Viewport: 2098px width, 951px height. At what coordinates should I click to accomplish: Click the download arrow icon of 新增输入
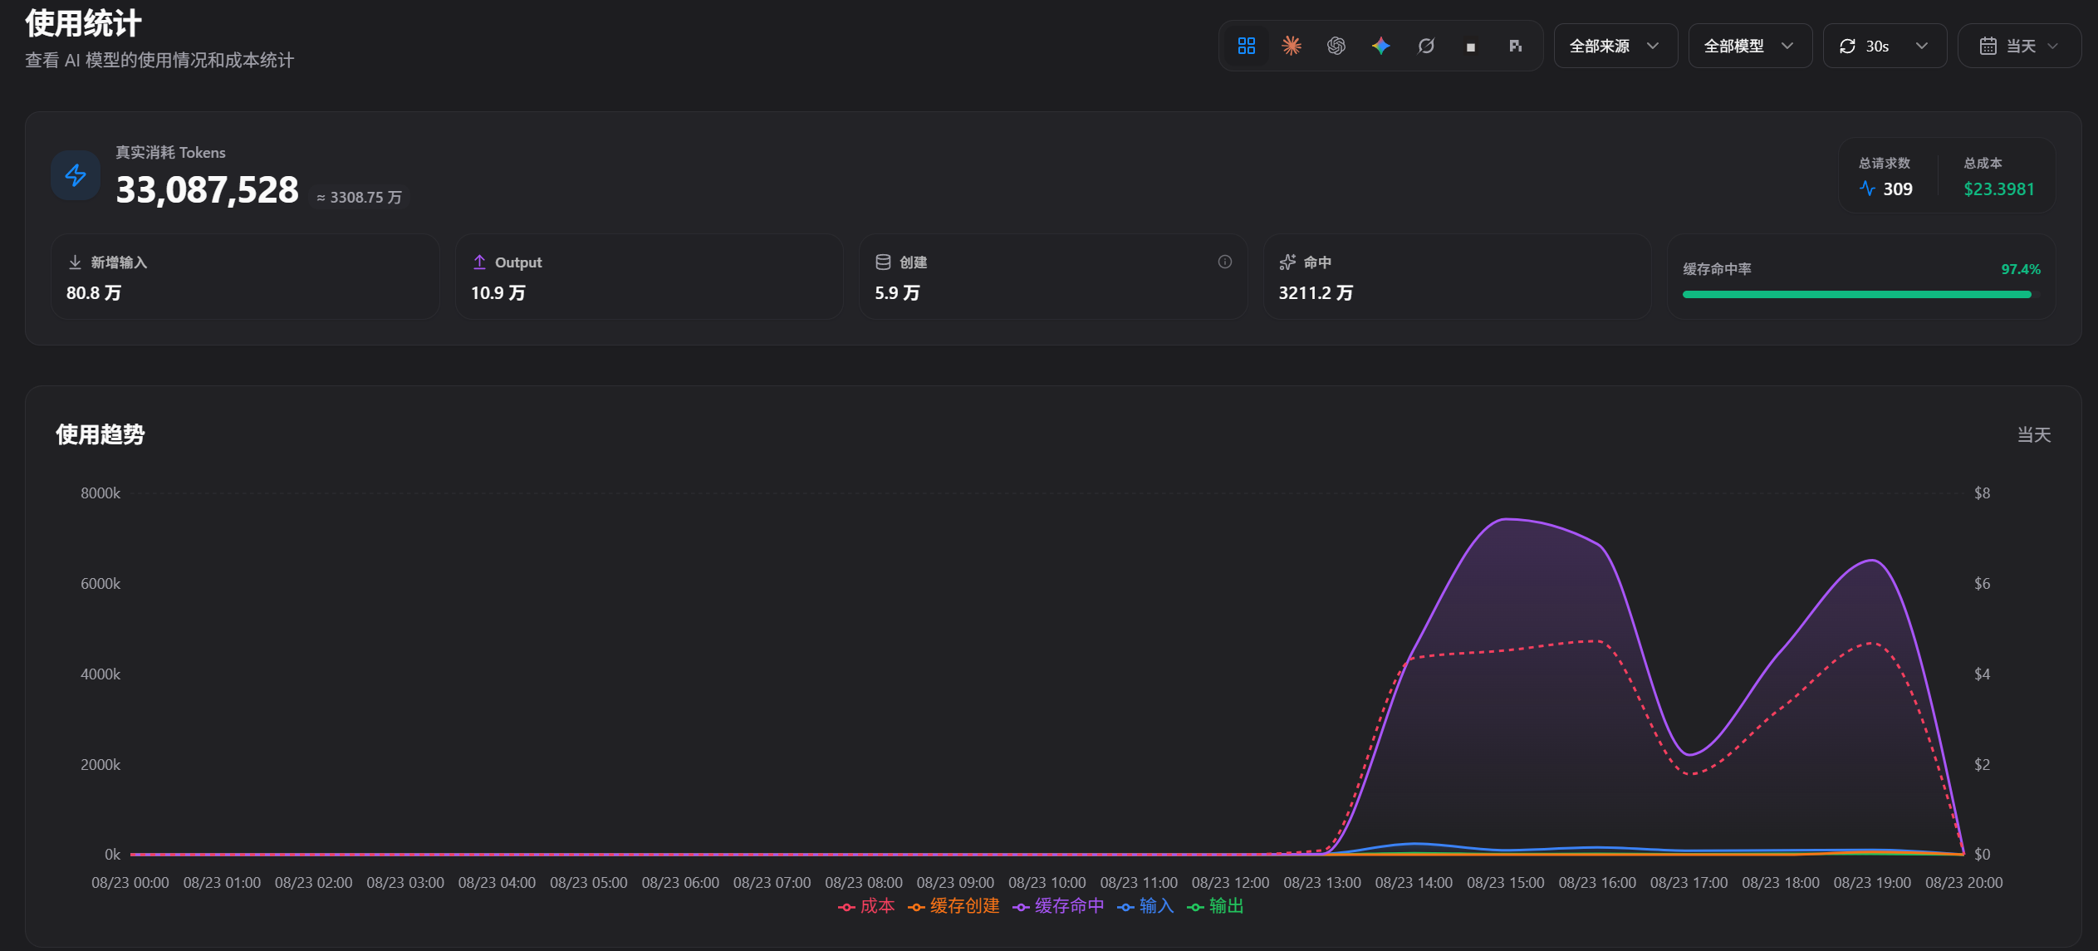coord(75,262)
